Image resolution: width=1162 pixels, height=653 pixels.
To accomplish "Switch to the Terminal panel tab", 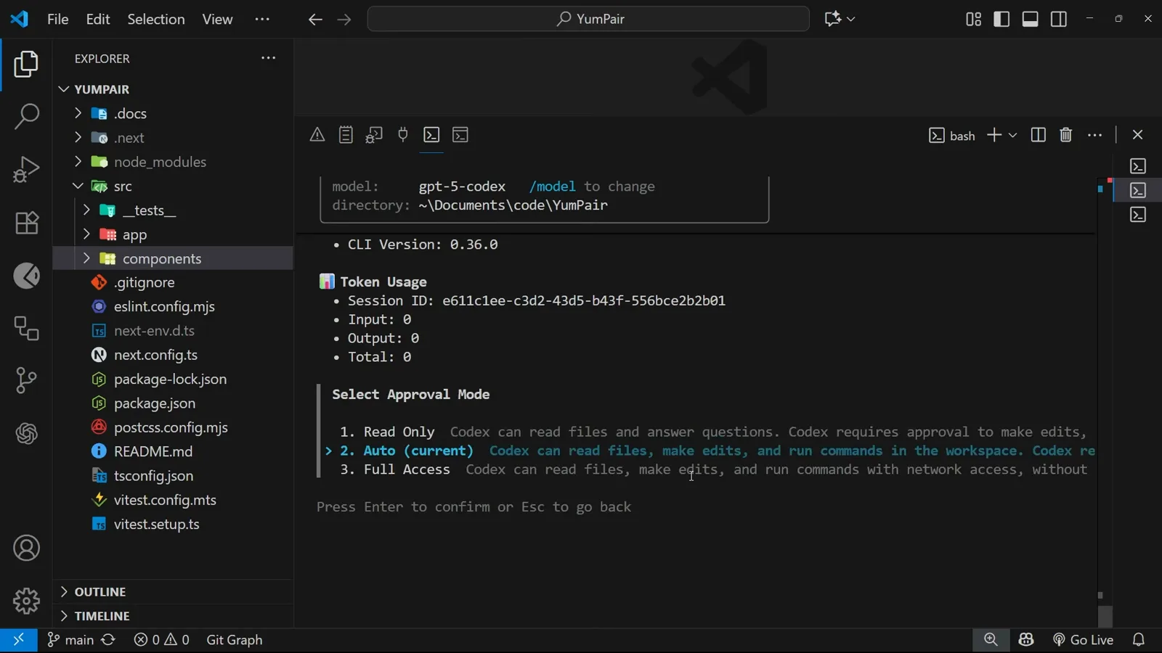I will (431, 135).
